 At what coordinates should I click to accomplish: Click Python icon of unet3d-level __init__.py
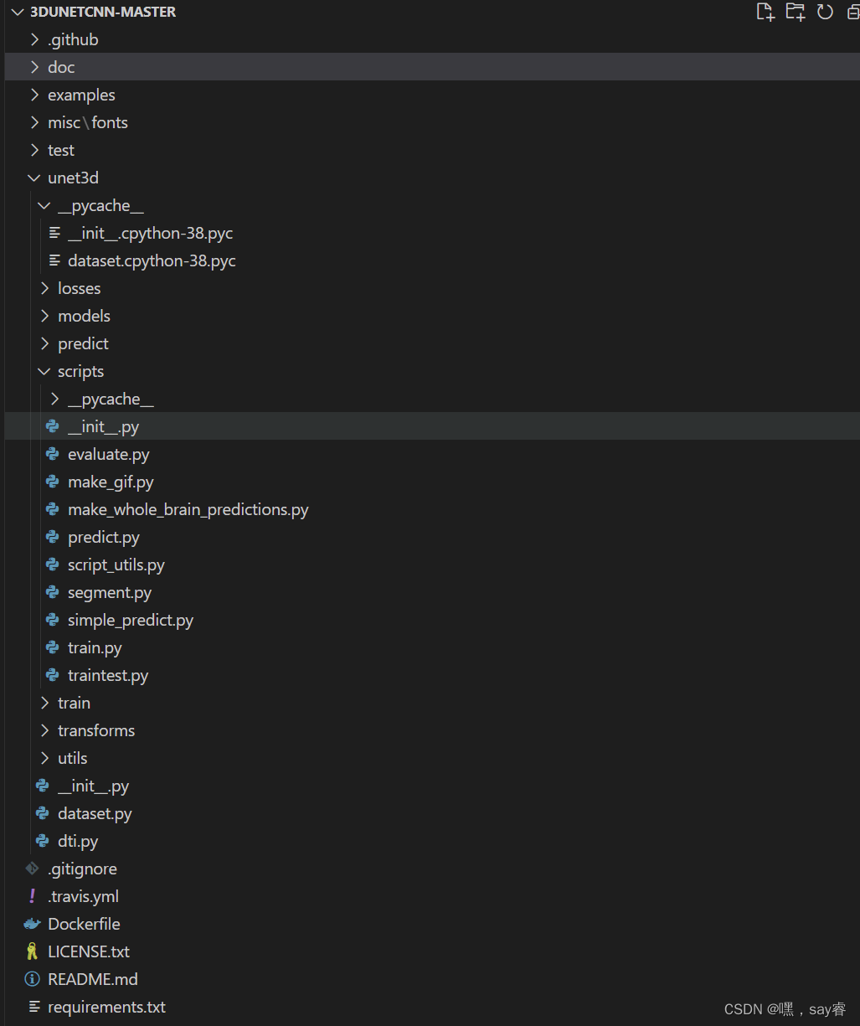point(43,786)
